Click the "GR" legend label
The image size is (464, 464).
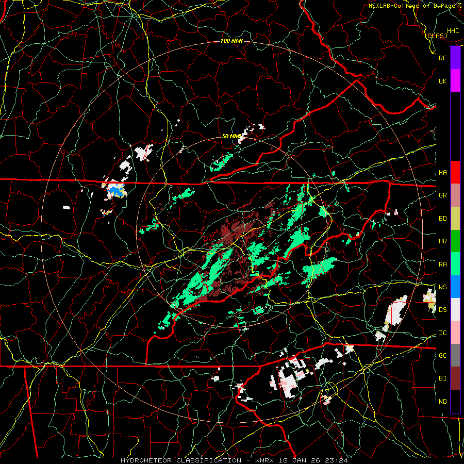(442, 195)
